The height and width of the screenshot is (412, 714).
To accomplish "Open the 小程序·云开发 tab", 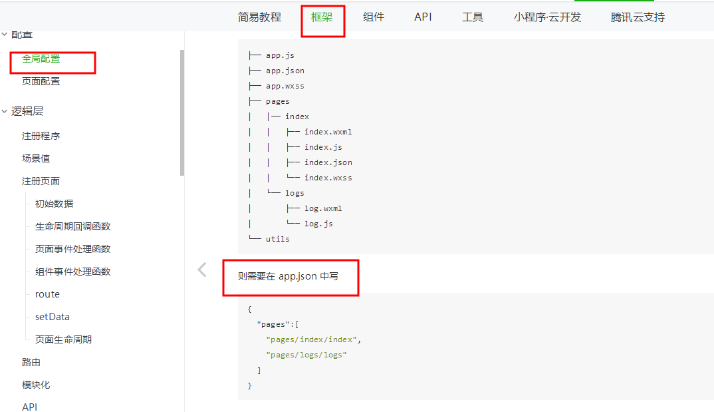I will [547, 17].
